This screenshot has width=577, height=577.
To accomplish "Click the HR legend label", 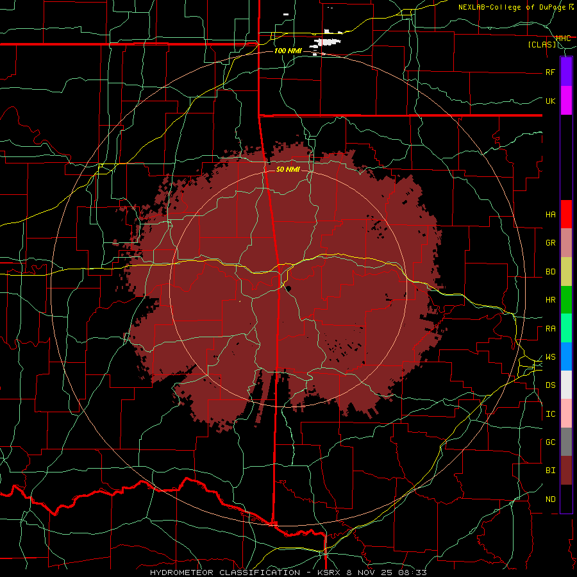I will point(550,300).
